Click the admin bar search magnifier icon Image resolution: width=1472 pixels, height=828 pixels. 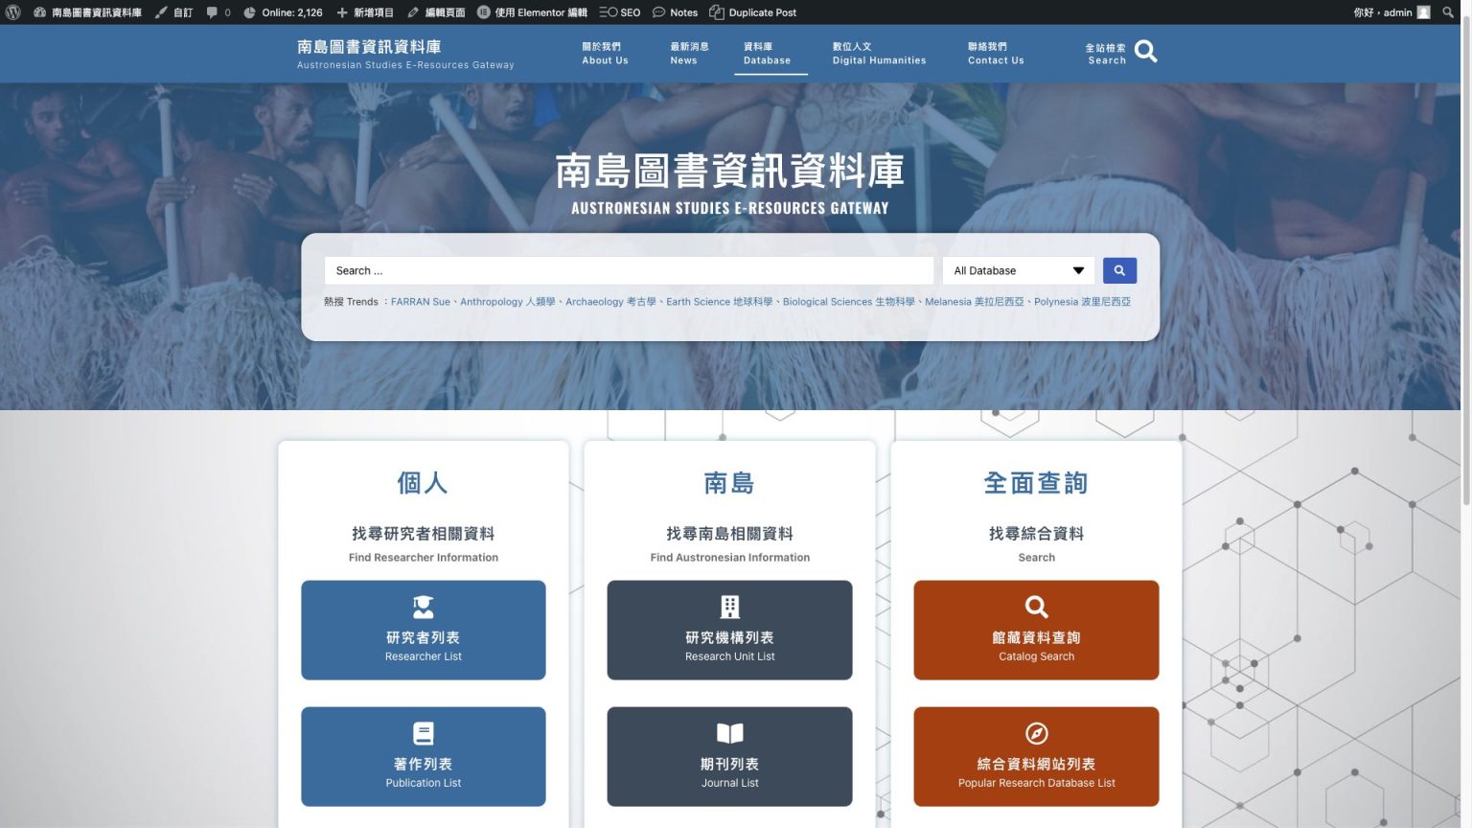pyautogui.click(x=1448, y=12)
